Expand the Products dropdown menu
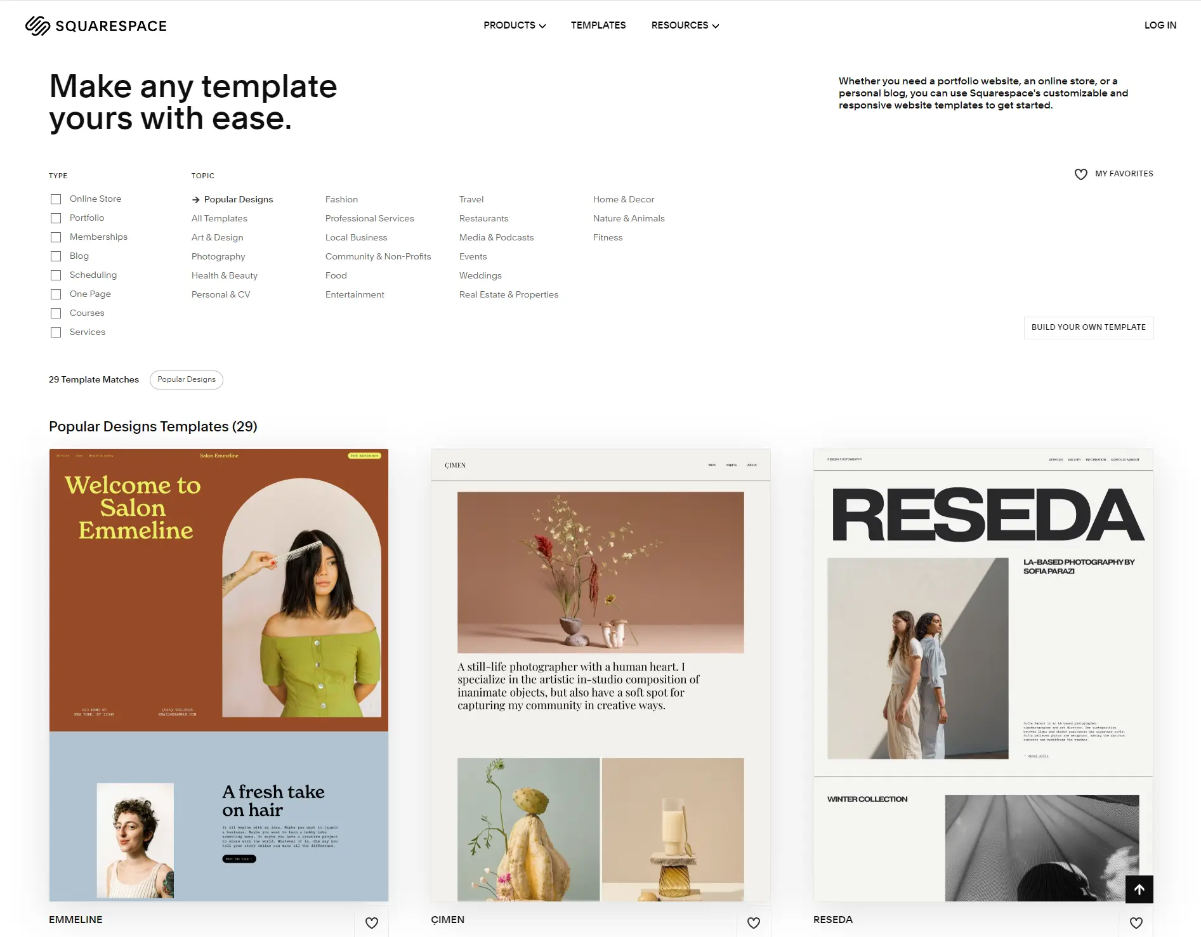This screenshot has height=937, width=1201. 515,25
